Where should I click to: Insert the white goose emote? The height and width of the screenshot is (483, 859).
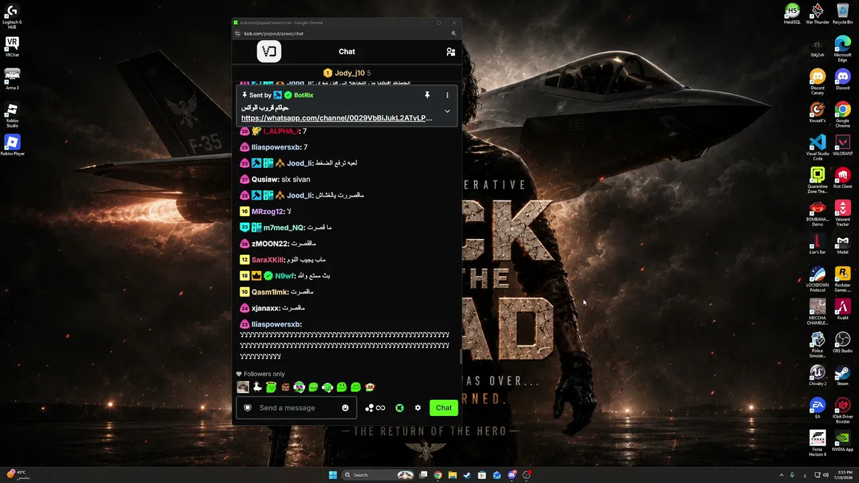coord(257,387)
